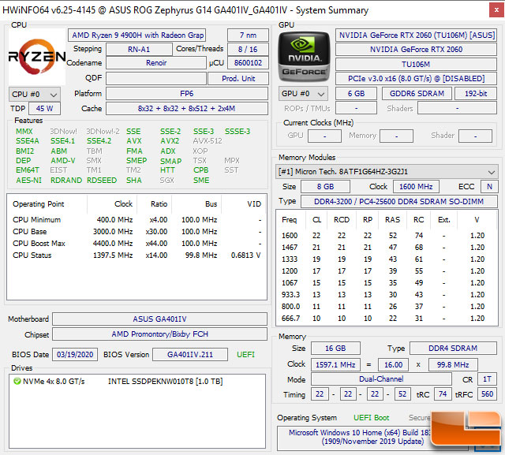Click the tRFC value 560
Image resolution: width=505 pixels, height=455 pixels.
tap(487, 394)
